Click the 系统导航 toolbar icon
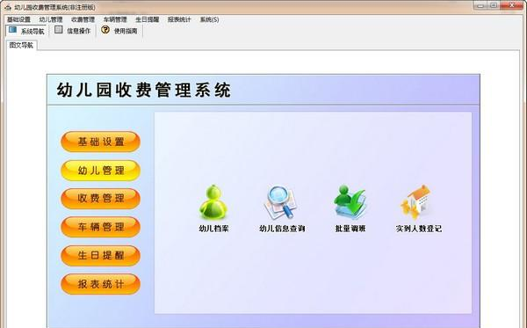 (13, 30)
